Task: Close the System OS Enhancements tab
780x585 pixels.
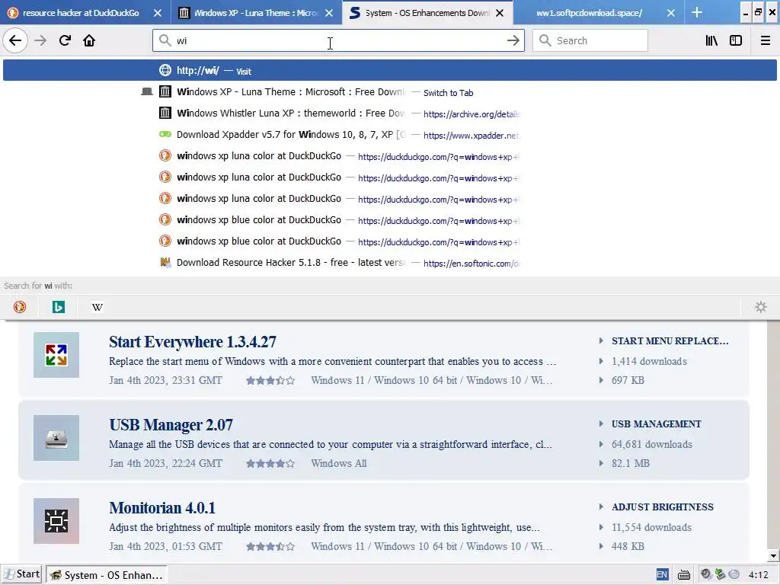Action: 500,13
